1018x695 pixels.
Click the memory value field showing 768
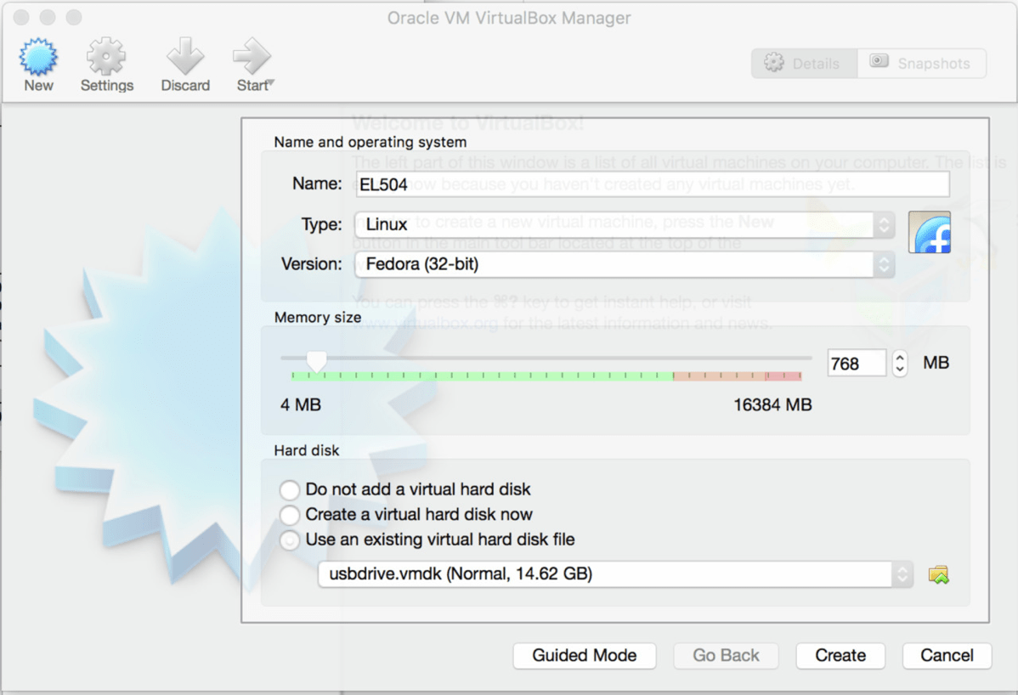pos(857,363)
